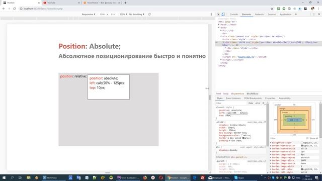Click the Styles pane Filter input
This screenshot has height=181, width=322.
pos(231,103)
